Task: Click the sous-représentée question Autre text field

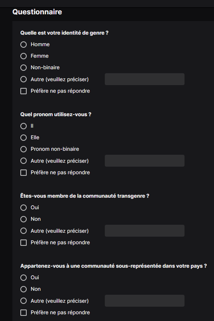Action: point(145,301)
